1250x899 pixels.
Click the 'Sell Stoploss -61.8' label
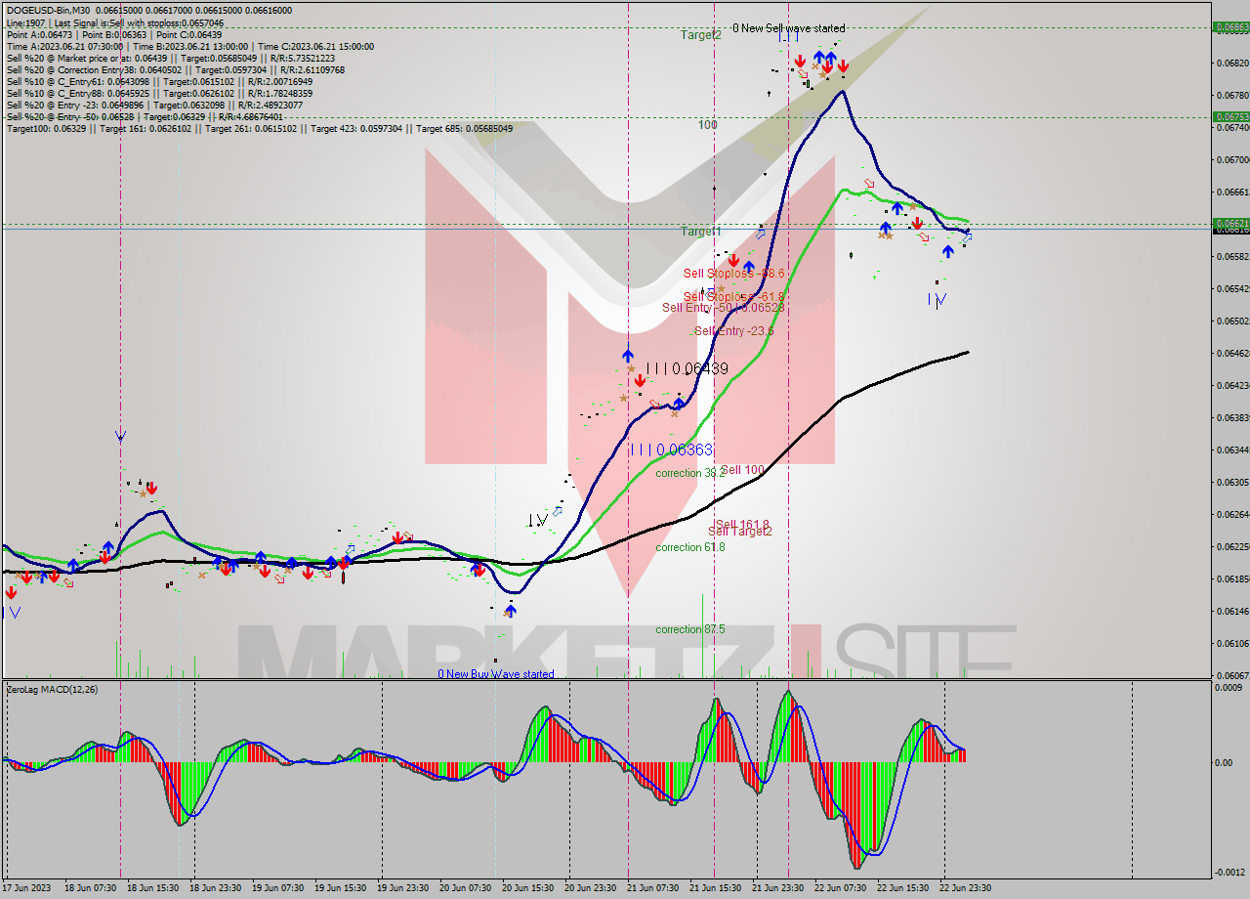[733, 297]
